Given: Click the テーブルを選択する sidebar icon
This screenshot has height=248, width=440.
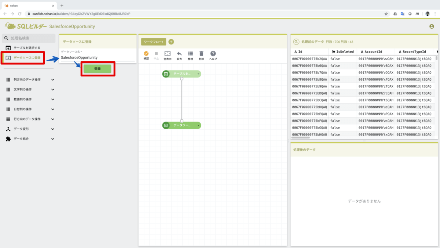Looking at the screenshot, I should (8, 48).
